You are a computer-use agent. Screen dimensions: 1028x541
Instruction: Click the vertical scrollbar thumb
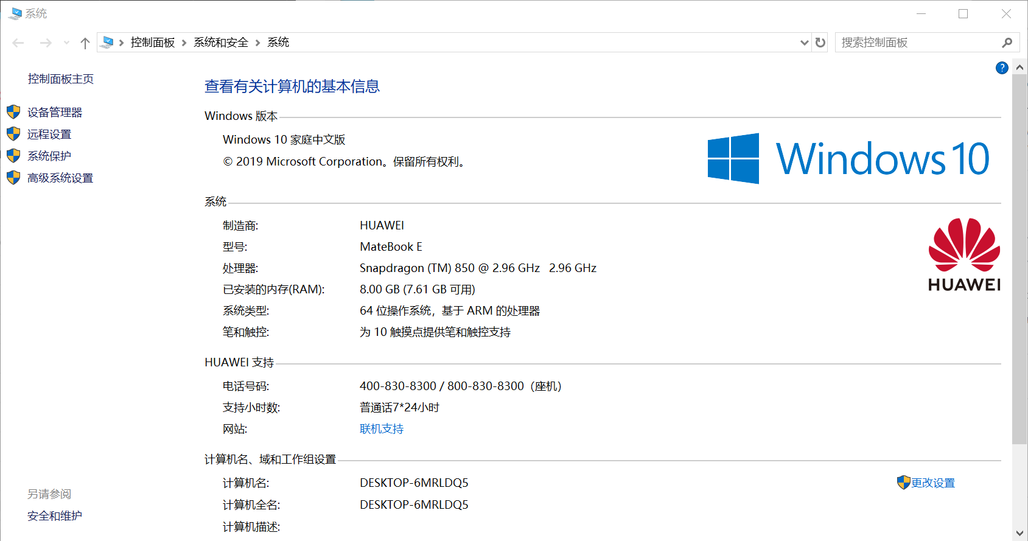click(x=1020, y=259)
